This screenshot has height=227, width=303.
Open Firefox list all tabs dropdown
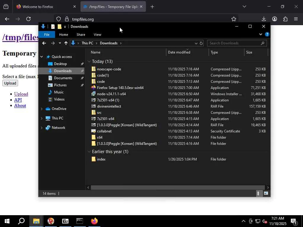(x=244, y=7)
